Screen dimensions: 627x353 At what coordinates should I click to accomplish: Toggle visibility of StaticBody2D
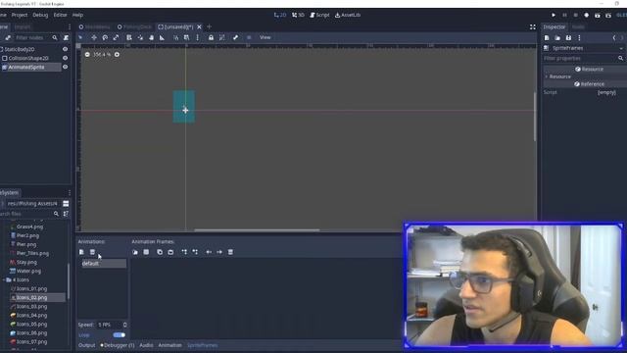point(66,49)
